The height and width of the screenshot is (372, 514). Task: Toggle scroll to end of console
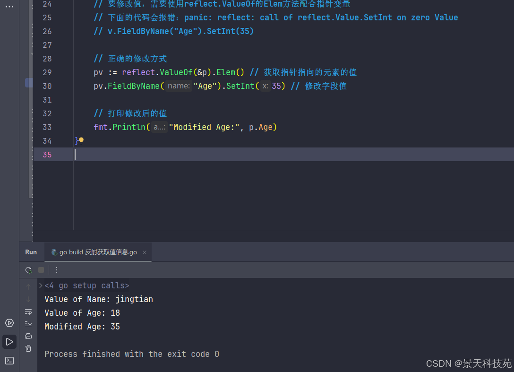[28, 324]
